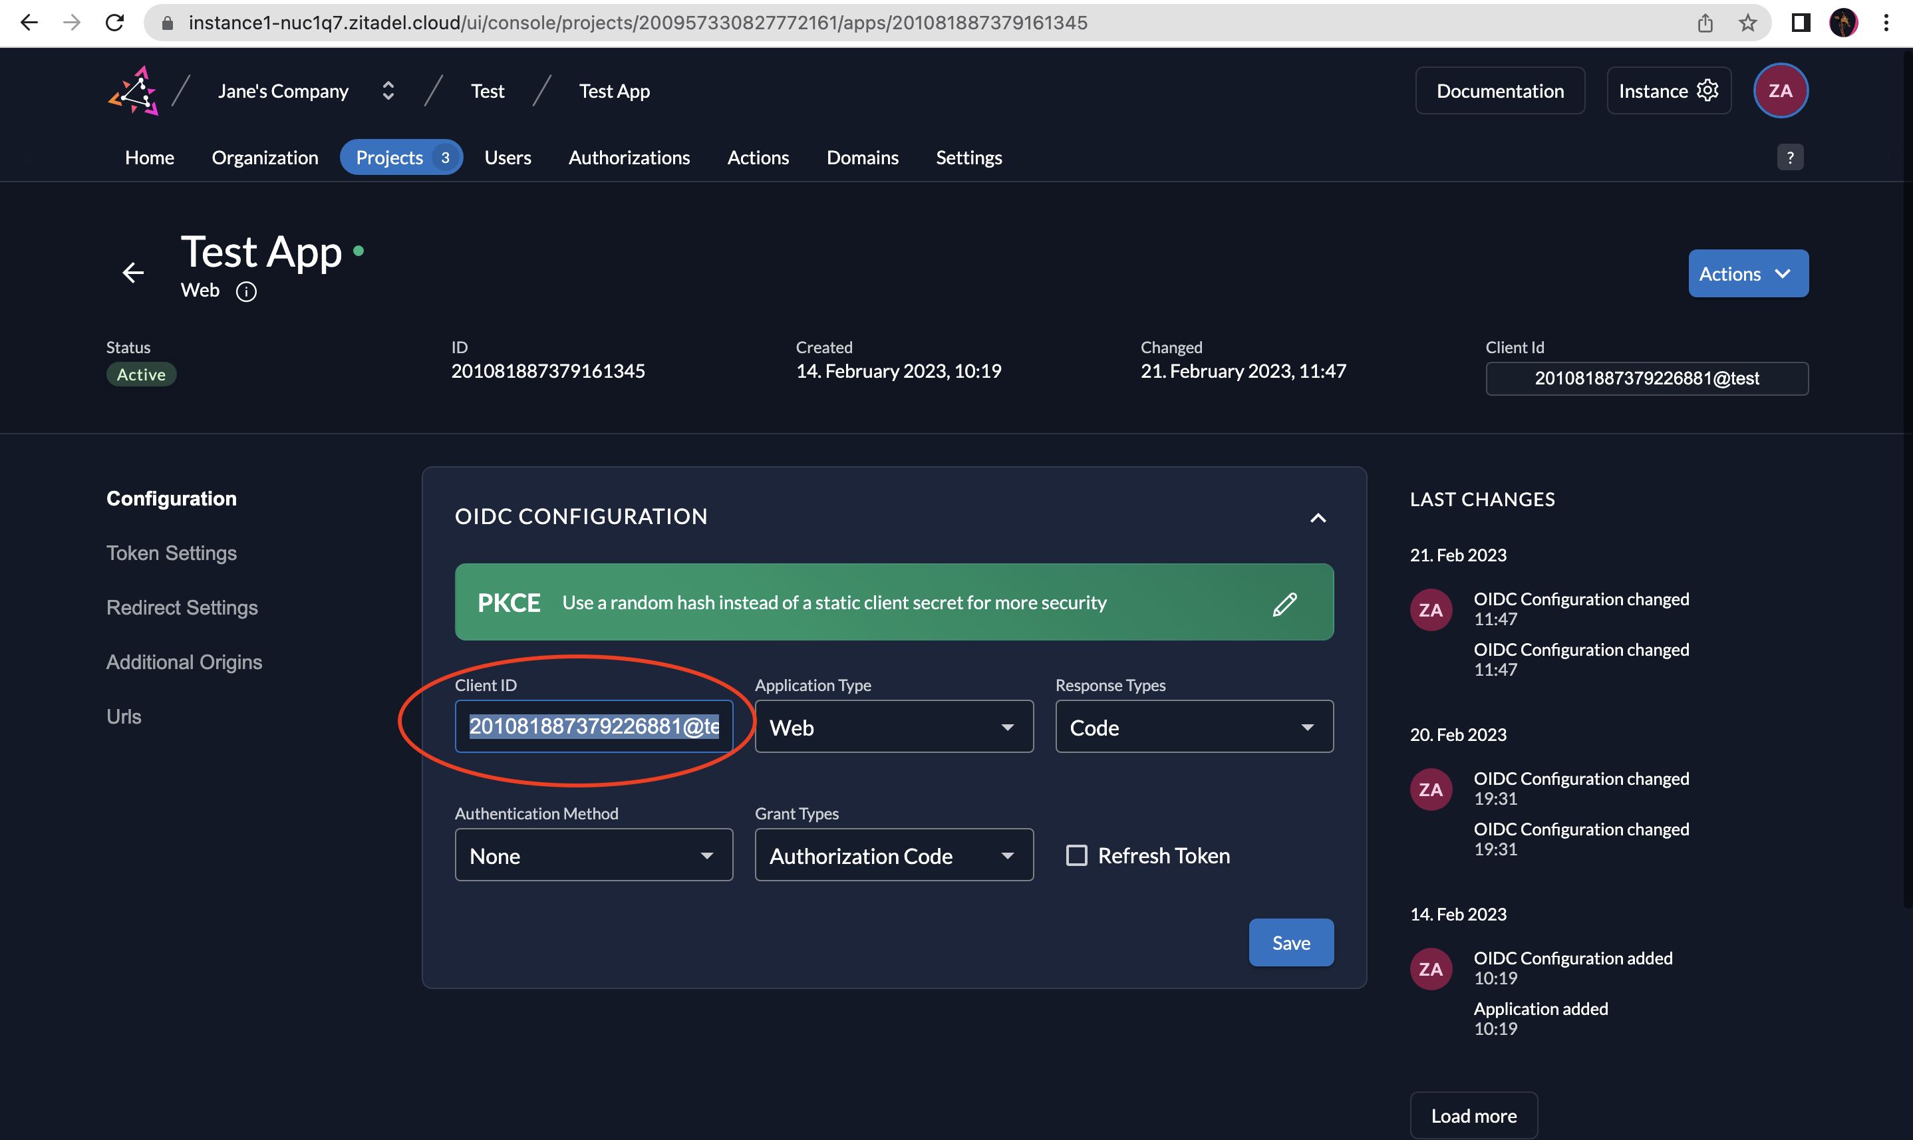The image size is (1913, 1140).
Task: Click the share icon in the browser toolbar
Action: (x=1705, y=23)
